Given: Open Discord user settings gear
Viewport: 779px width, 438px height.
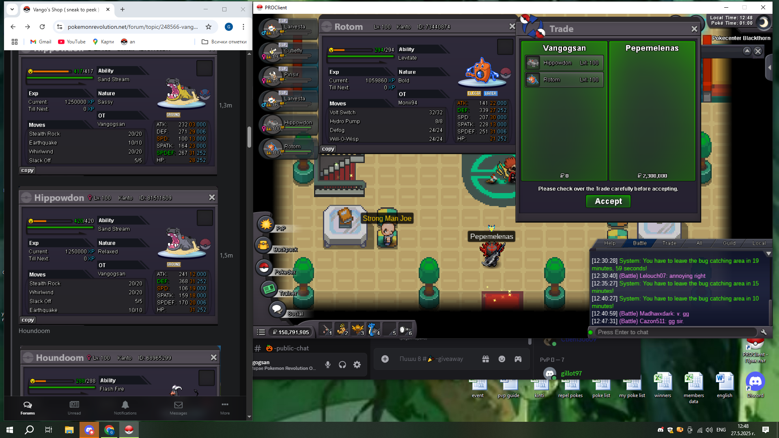Looking at the screenshot, I should [357, 365].
